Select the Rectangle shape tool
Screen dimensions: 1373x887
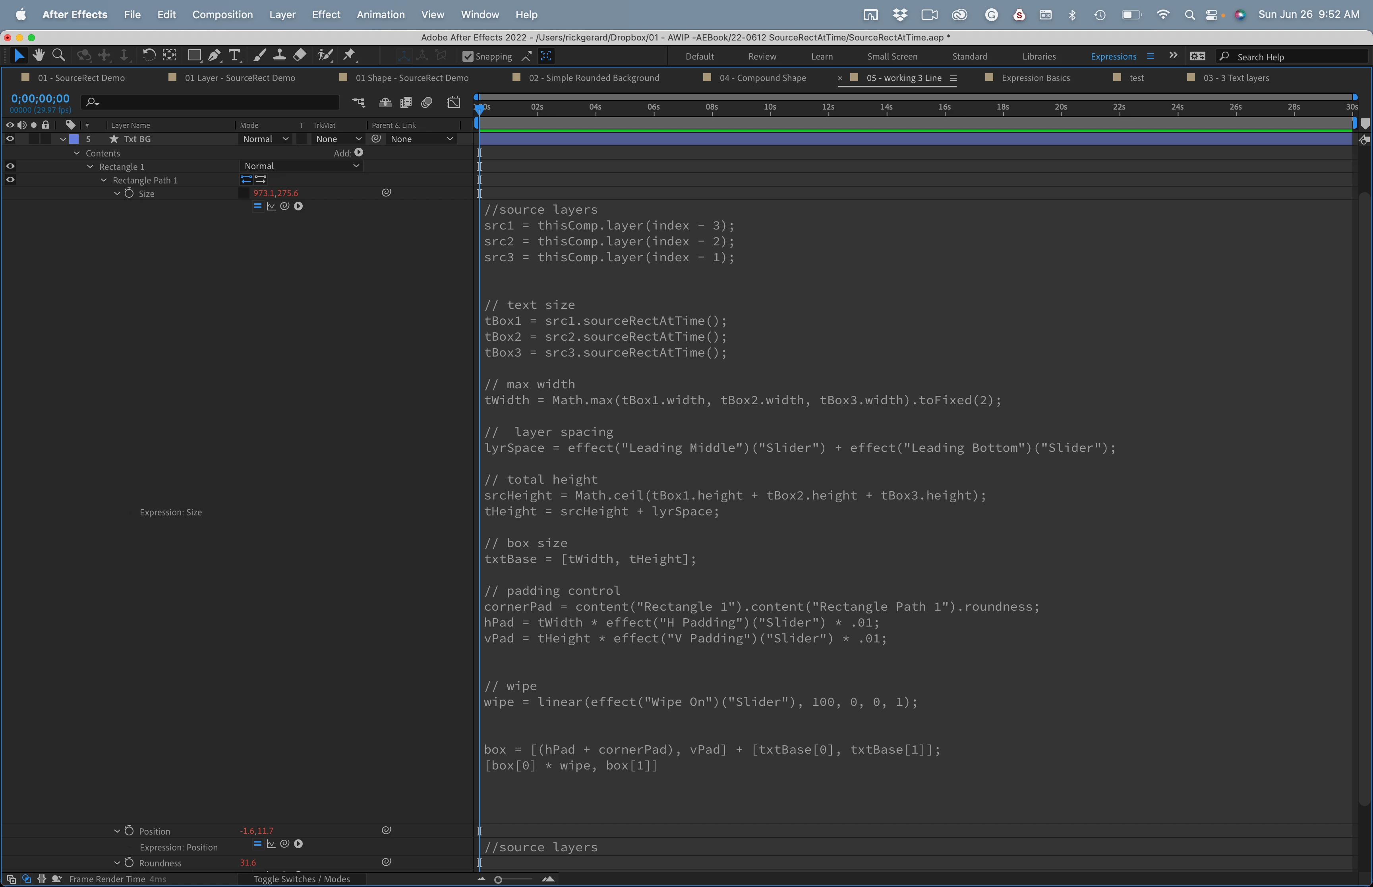tap(194, 55)
